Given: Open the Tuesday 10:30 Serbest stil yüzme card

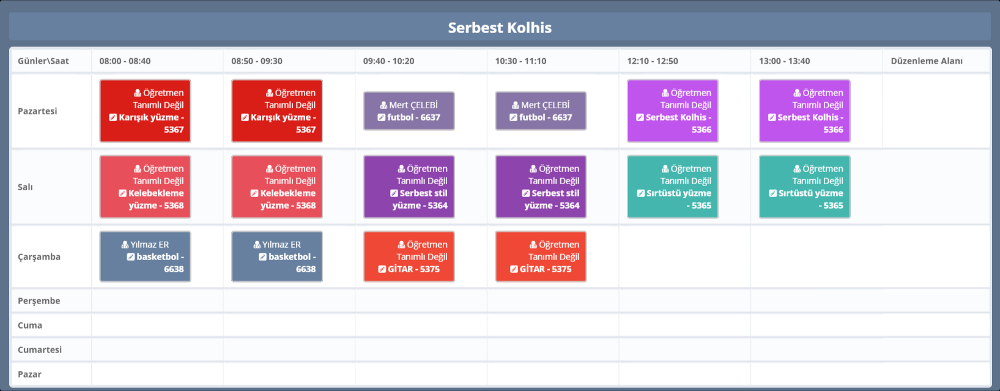Looking at the screenshot, I should coord(541,187).
